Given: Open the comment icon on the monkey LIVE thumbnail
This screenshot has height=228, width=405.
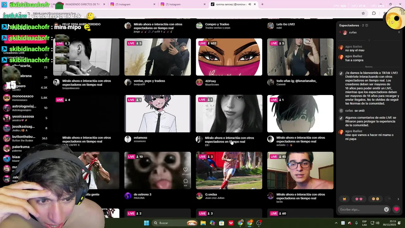Looking at the screenshot, I should click(x=185, y=181).
